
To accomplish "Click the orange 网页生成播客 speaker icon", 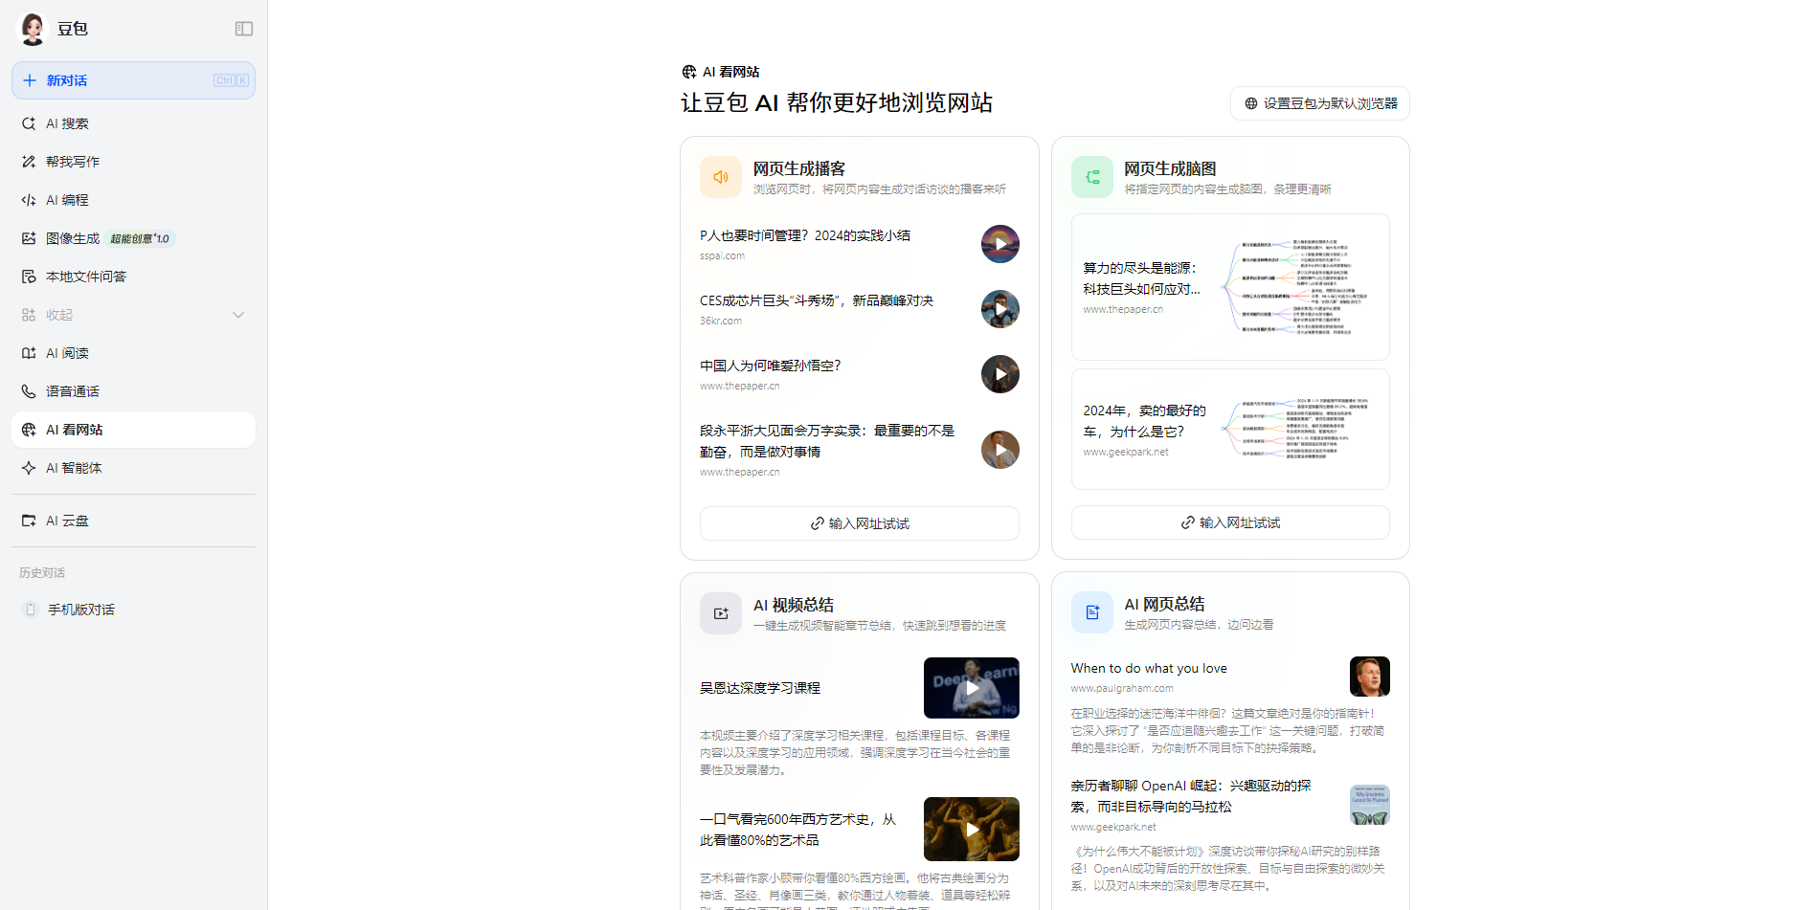I will (x=721, y=177).
